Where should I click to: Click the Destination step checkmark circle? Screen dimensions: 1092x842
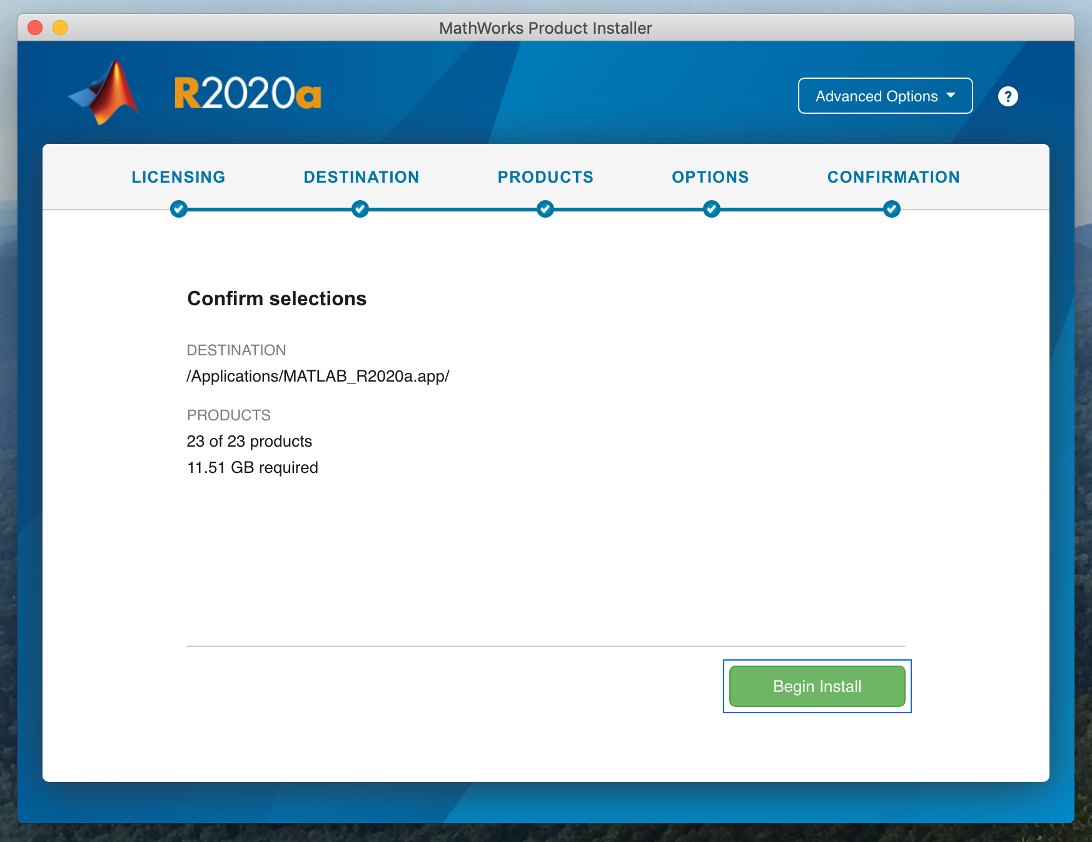click(x=360, y=209)
